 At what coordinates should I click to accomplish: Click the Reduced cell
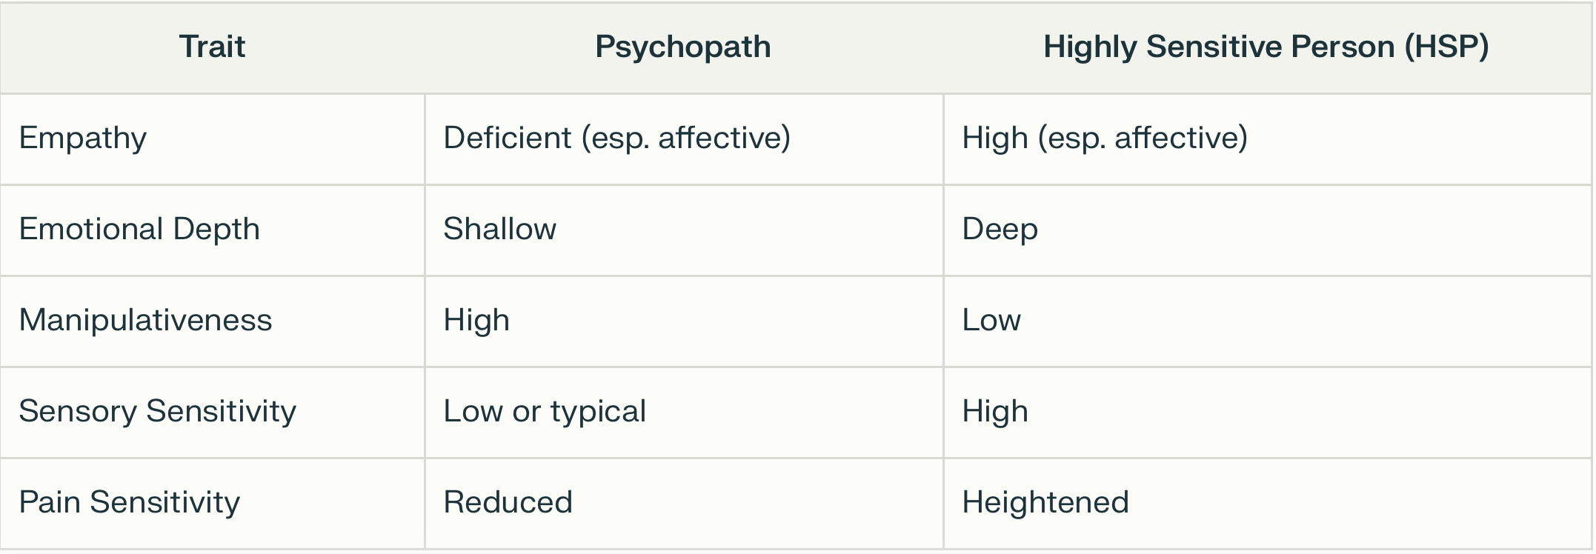click(508, 502)
